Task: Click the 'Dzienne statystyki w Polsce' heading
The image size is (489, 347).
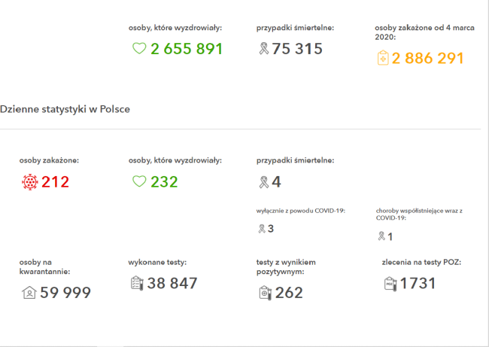Action: tap(65, 109)
